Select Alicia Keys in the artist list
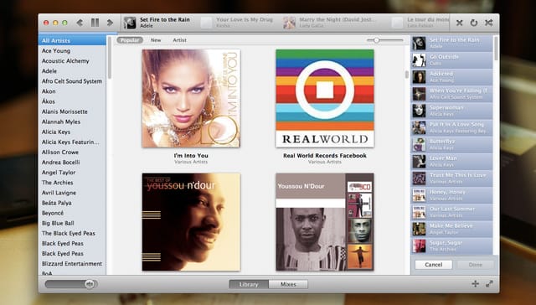This screenshot has height=305, width=536. point(56,132)
